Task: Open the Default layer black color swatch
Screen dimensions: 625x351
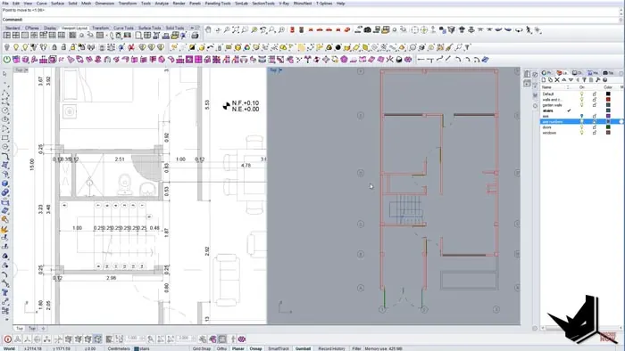Action: click(608, 94)
